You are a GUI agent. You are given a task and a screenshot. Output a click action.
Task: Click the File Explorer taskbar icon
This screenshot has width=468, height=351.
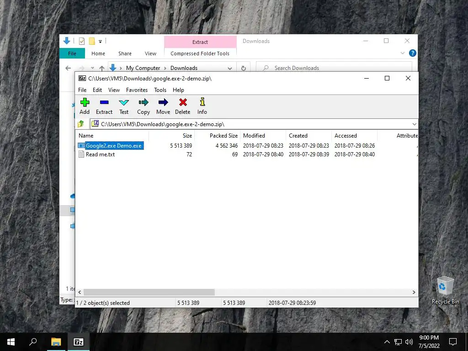pos(56,342)
